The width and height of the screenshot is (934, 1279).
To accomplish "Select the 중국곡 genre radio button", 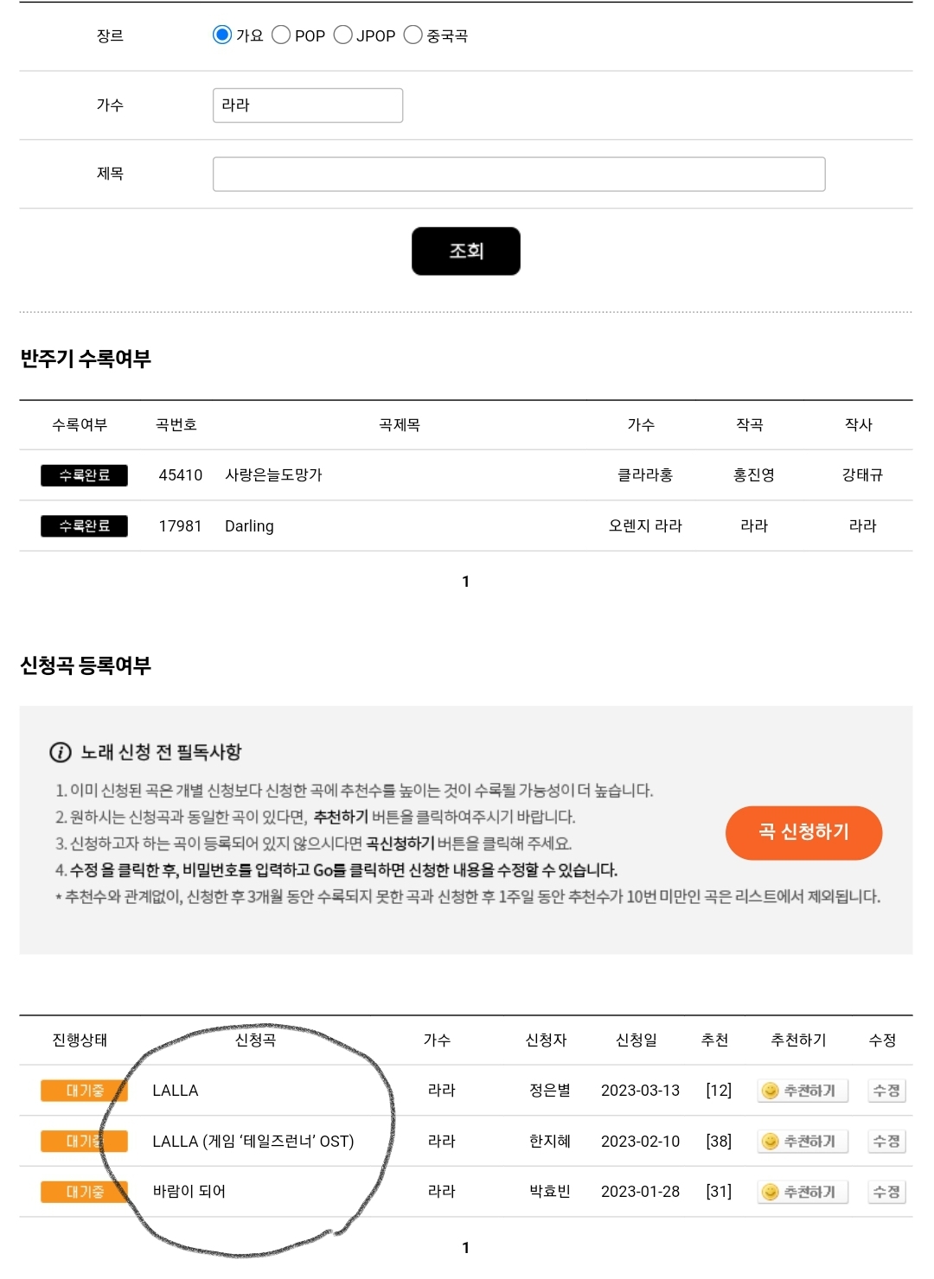I will (413, 35).
